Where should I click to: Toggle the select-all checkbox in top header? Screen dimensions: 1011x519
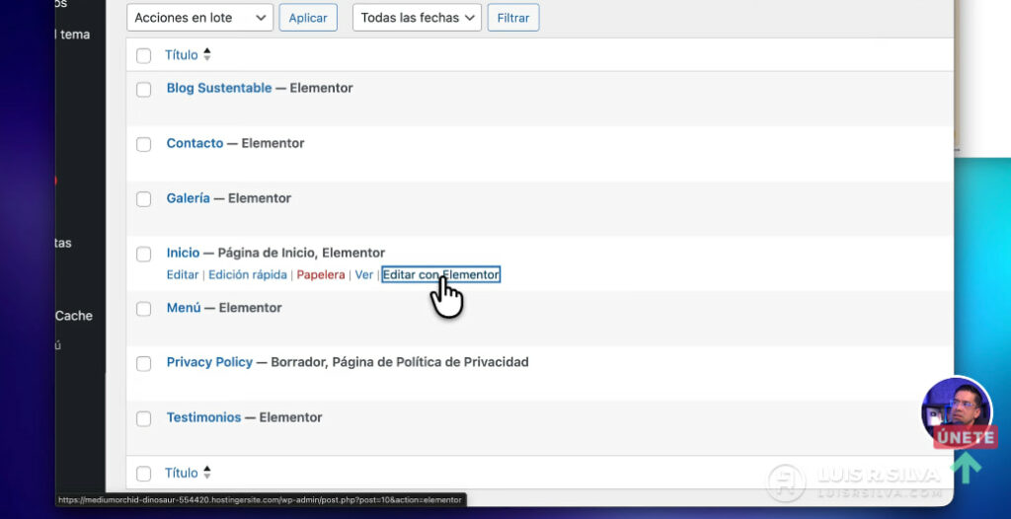[x=144, y=55]
